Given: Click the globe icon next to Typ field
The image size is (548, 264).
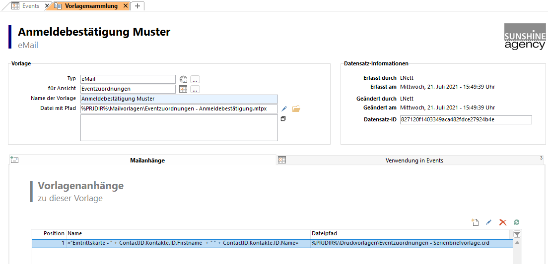Looking at the screenshot, I should pos(183,79).
